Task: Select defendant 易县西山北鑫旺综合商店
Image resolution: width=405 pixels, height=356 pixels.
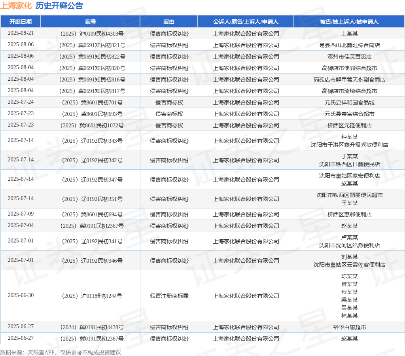Action: point(350,45)
